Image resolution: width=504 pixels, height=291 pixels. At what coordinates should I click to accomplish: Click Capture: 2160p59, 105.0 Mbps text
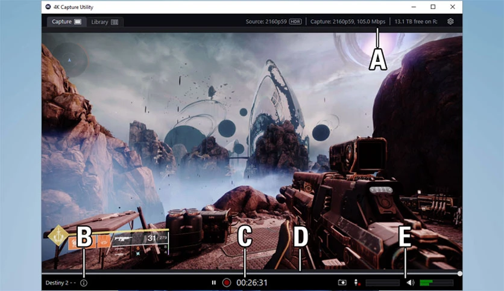348,22
